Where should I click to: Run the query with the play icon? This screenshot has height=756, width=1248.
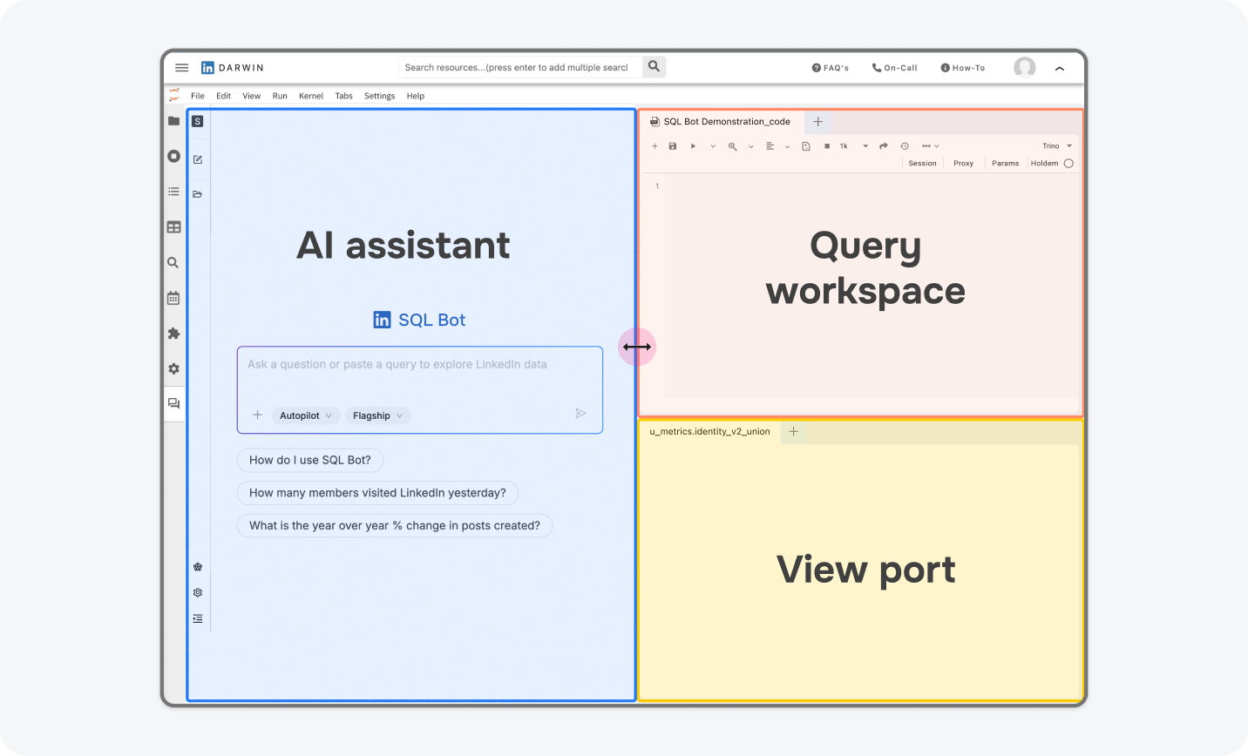pos(693,146)
